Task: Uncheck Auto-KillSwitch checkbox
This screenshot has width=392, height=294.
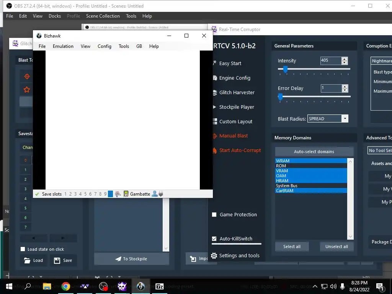Action: coord(214,238)
